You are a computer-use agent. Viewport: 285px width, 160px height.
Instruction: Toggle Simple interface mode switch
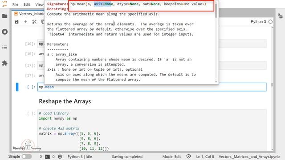point(27,156)
